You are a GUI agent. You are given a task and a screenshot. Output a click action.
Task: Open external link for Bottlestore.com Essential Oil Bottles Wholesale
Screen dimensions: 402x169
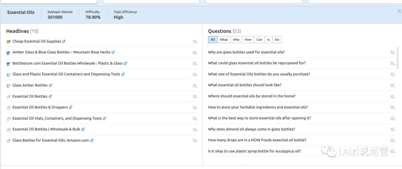click(125, 63)
